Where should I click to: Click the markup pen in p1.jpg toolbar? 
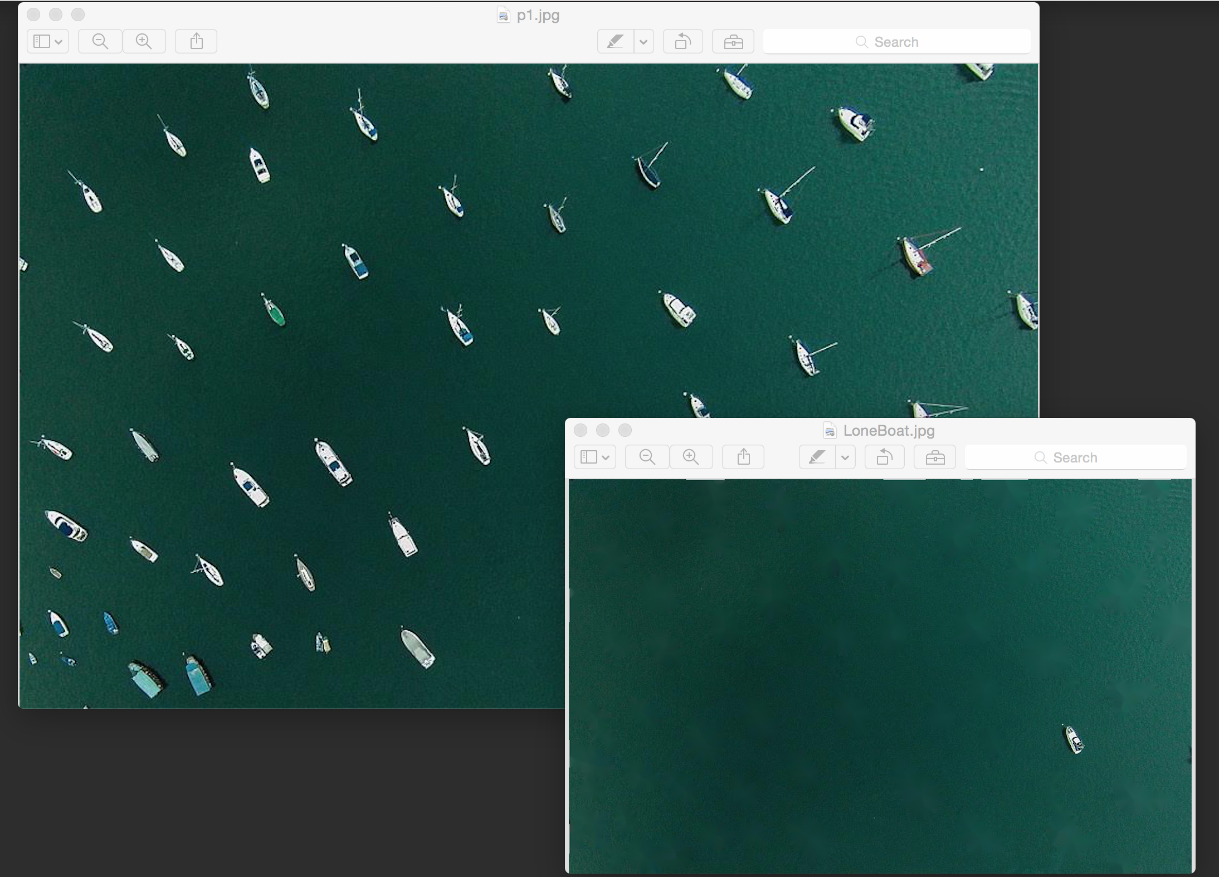[x=616, y=41]
